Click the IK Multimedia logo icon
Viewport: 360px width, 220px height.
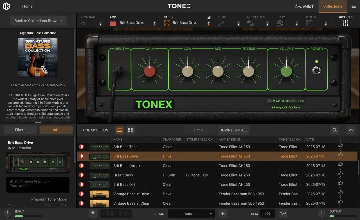tap(6, 6)
